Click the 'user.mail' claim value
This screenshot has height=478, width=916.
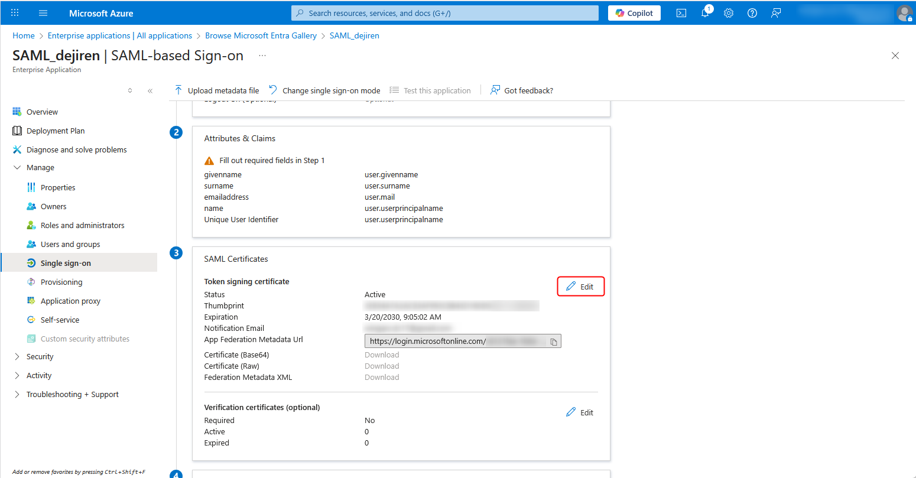[x=379, y=197]
